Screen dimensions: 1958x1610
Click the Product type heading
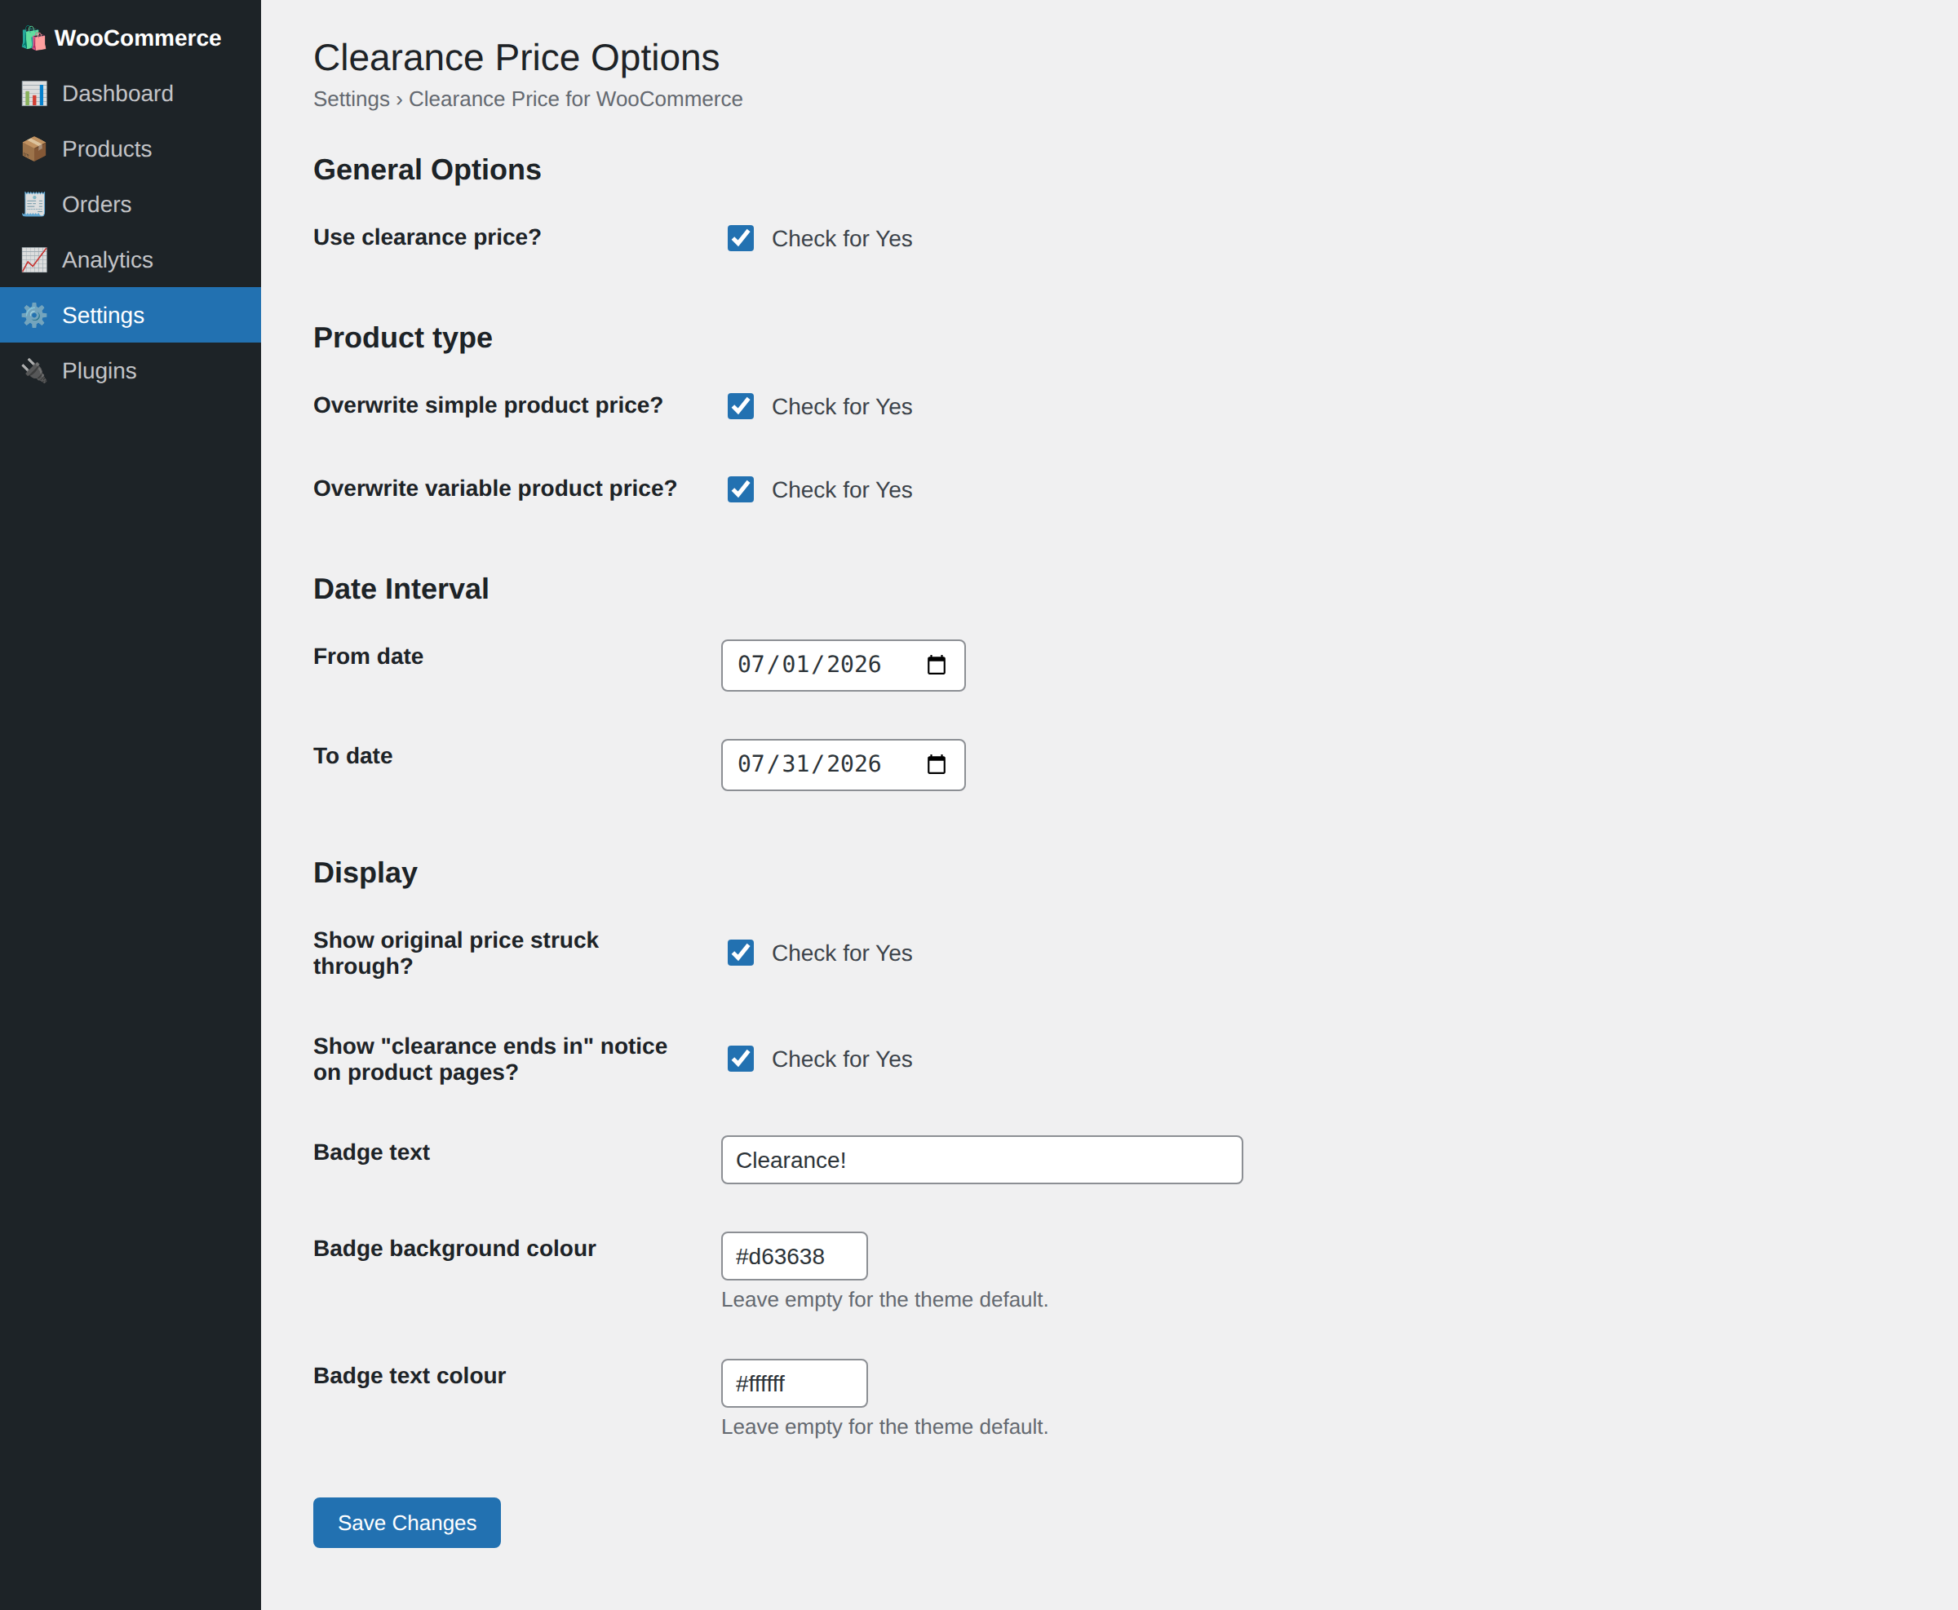click(402, 338)
